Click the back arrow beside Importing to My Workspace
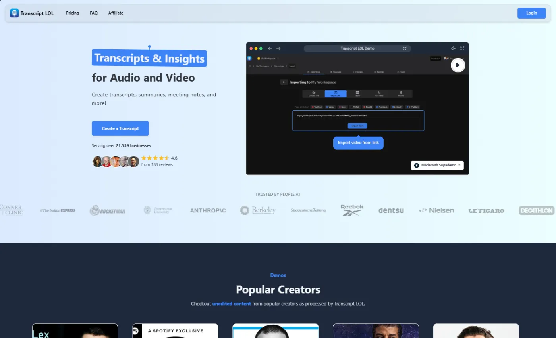 [284, 82]
